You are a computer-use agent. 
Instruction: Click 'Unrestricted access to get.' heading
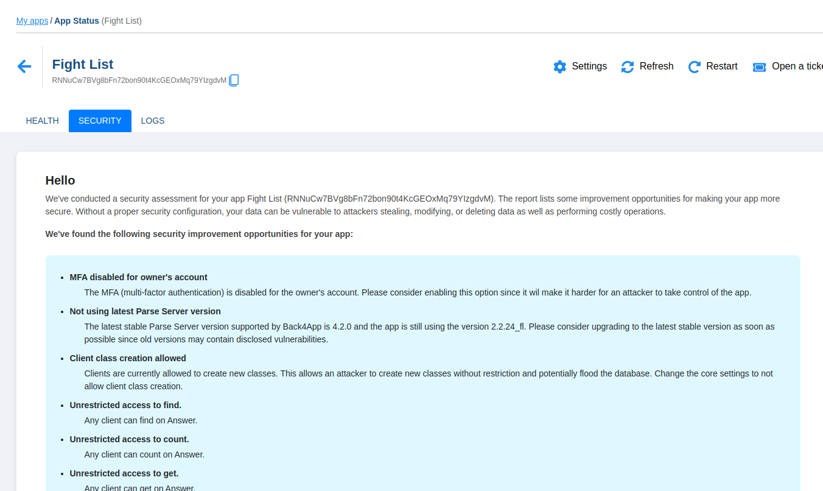pyautogui.click(x=124, y=473)
